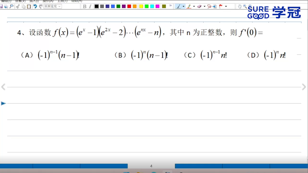Open the 工具(T) menu

tap(62, 1)
